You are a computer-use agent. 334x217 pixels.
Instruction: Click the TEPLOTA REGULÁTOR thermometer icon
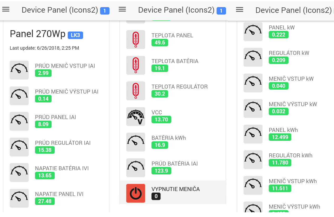pyautogui.click(x=136, y=91)
